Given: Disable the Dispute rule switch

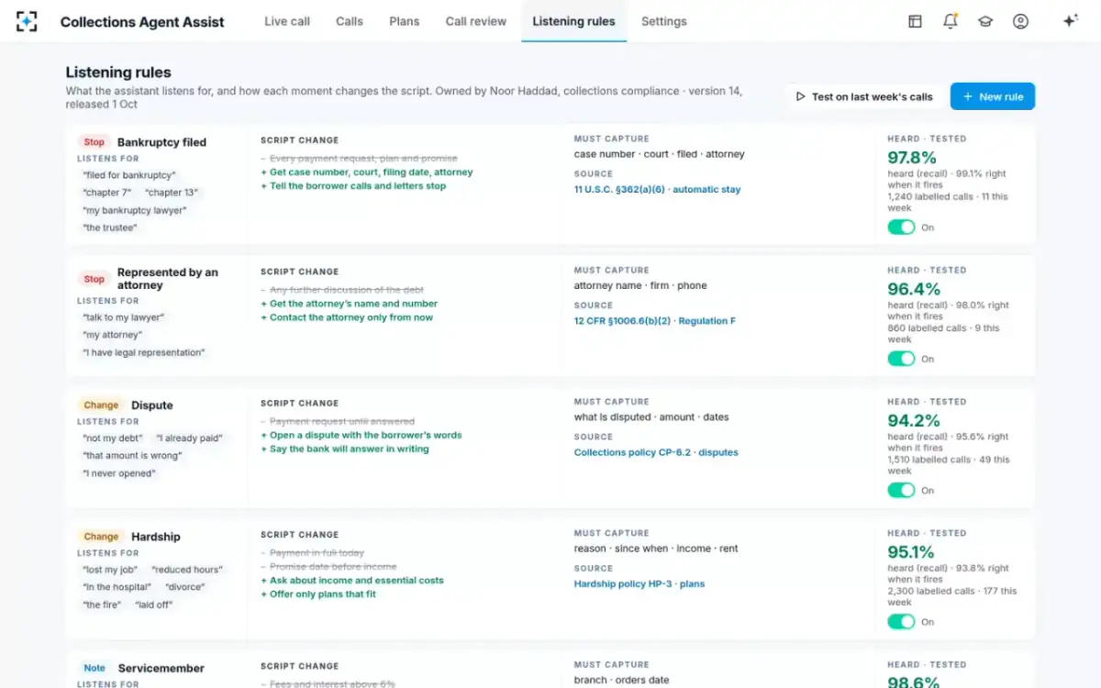Looking at the screenshot, I should [902, 490].
